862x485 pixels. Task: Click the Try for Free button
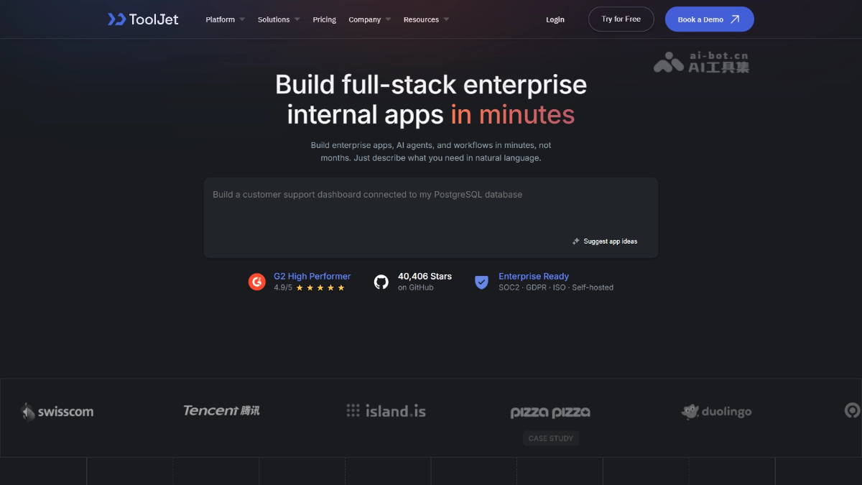pos(621,19)
